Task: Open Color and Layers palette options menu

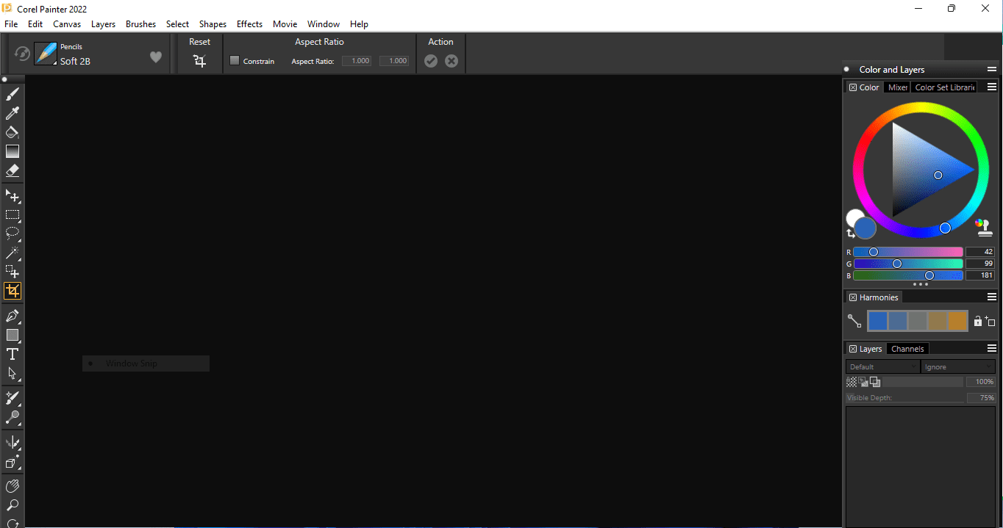Action: (992, 70)
